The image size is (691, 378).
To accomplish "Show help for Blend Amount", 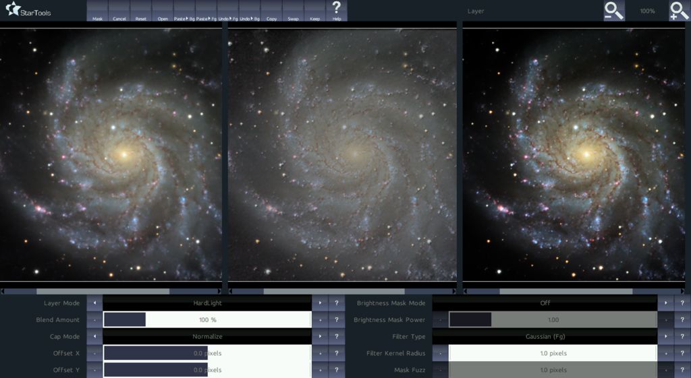I will pos(337,320).
